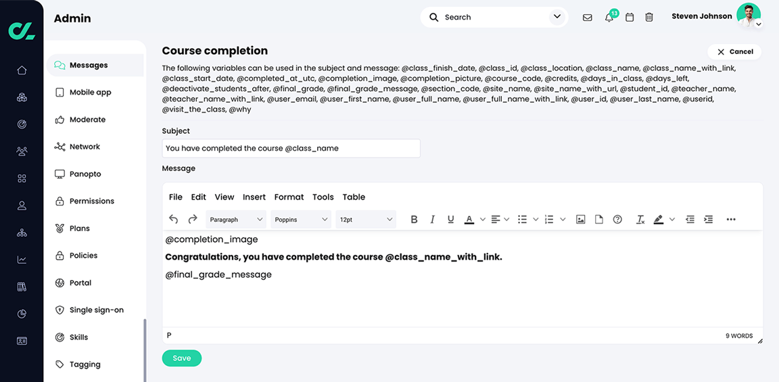Decrease indent in editor toolbar

tap(690, 219)
